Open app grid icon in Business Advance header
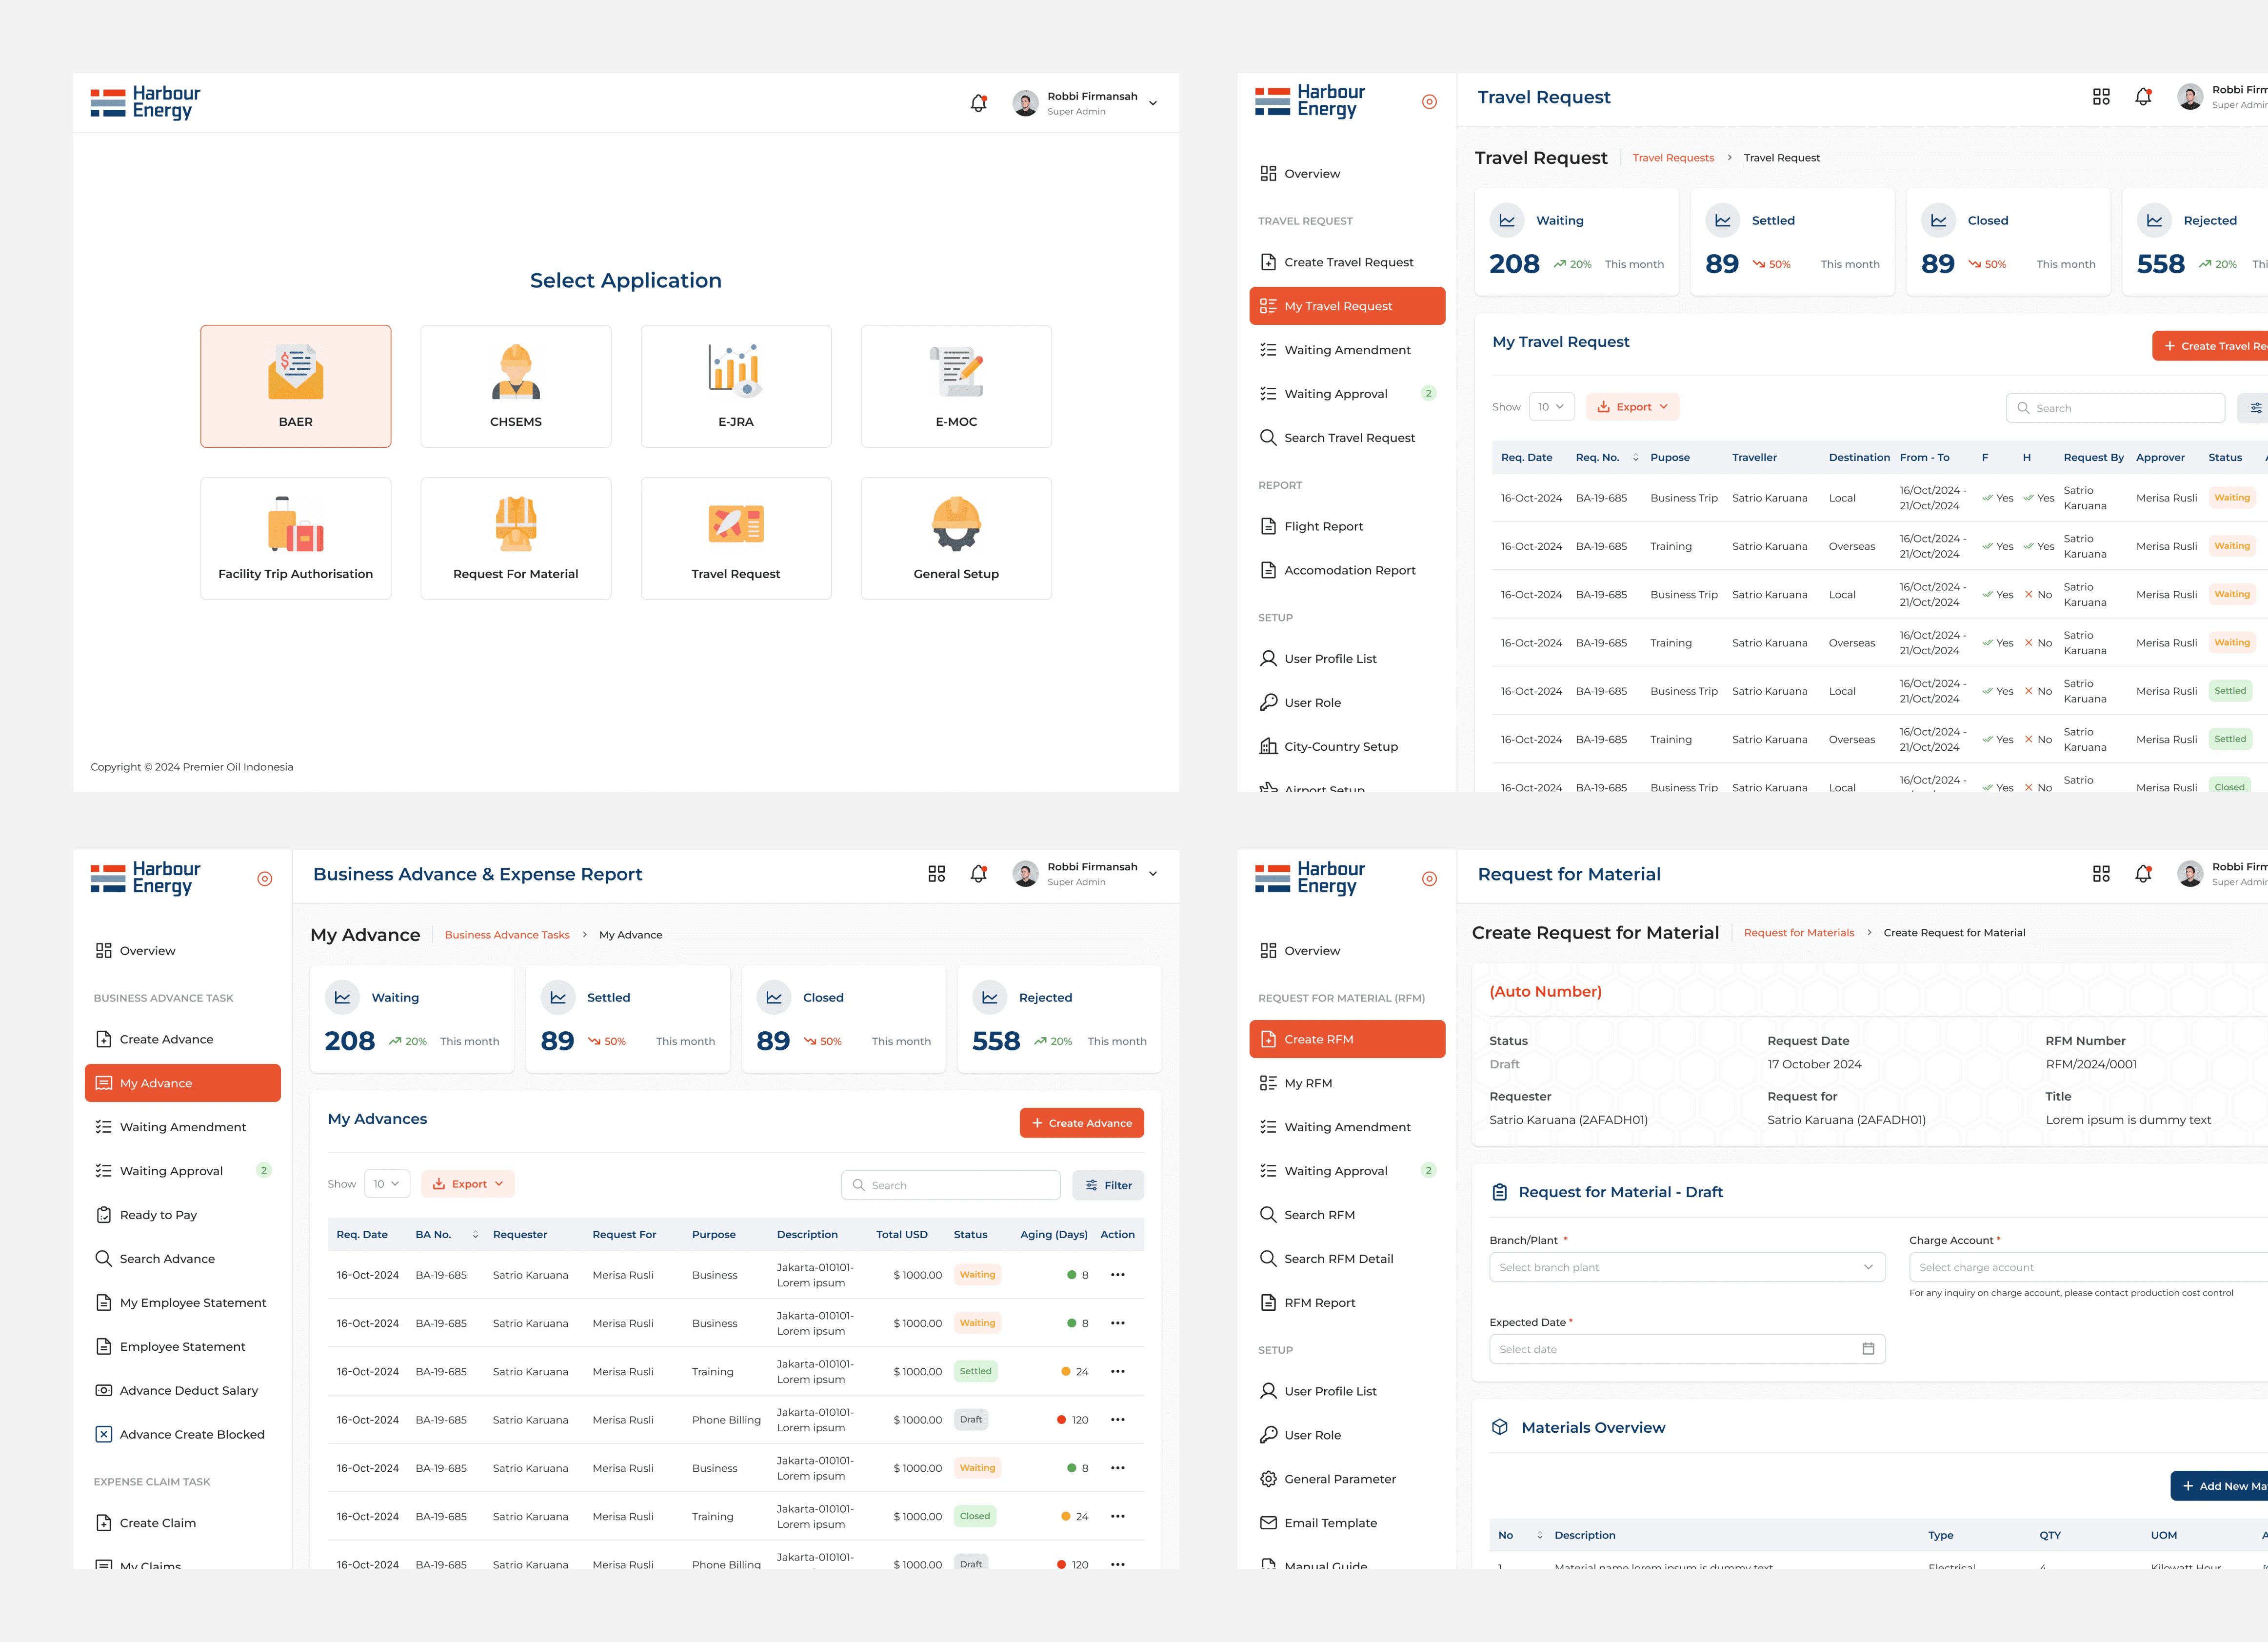The width and height of the screenshot is (2268, 1642). coord(936,874)
